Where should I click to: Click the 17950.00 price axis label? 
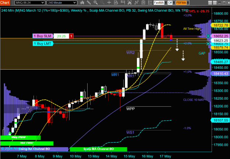221,145
